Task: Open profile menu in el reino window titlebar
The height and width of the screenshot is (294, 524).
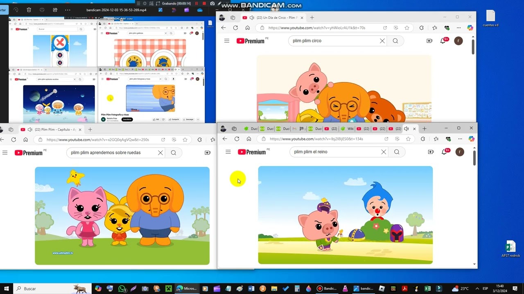Action: [x=223, y=129]
